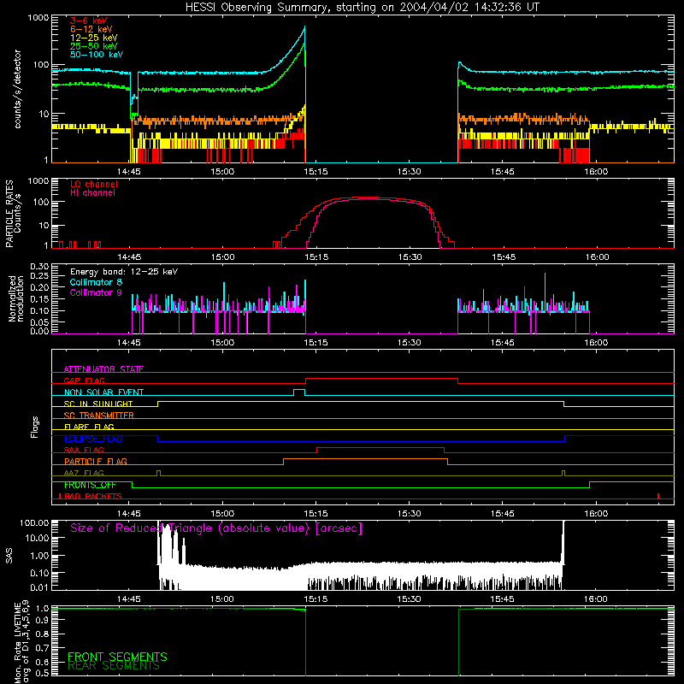Click the FRONT SEGMENTS legend entry
Image resolution: width=684 pixels, height=684 pixels.
(117, 657)
